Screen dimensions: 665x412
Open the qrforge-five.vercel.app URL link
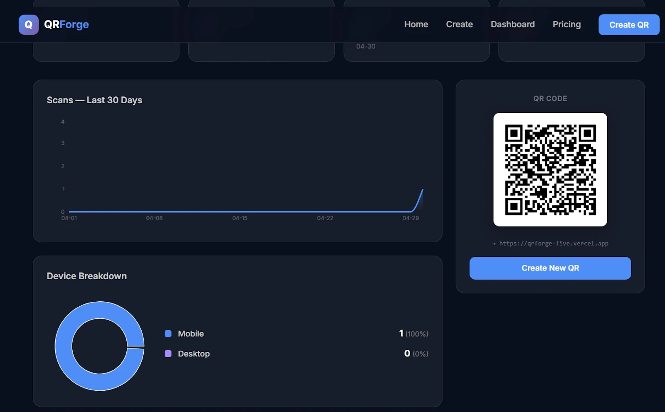554,244
